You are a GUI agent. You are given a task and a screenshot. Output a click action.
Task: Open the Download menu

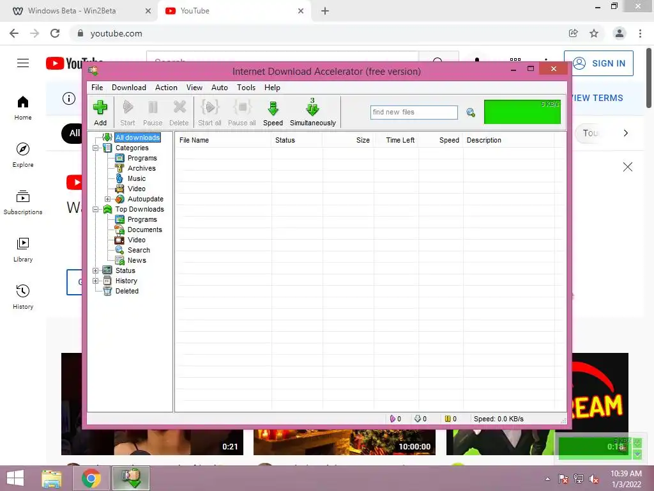pyautogui.click(x=129, y=87)
